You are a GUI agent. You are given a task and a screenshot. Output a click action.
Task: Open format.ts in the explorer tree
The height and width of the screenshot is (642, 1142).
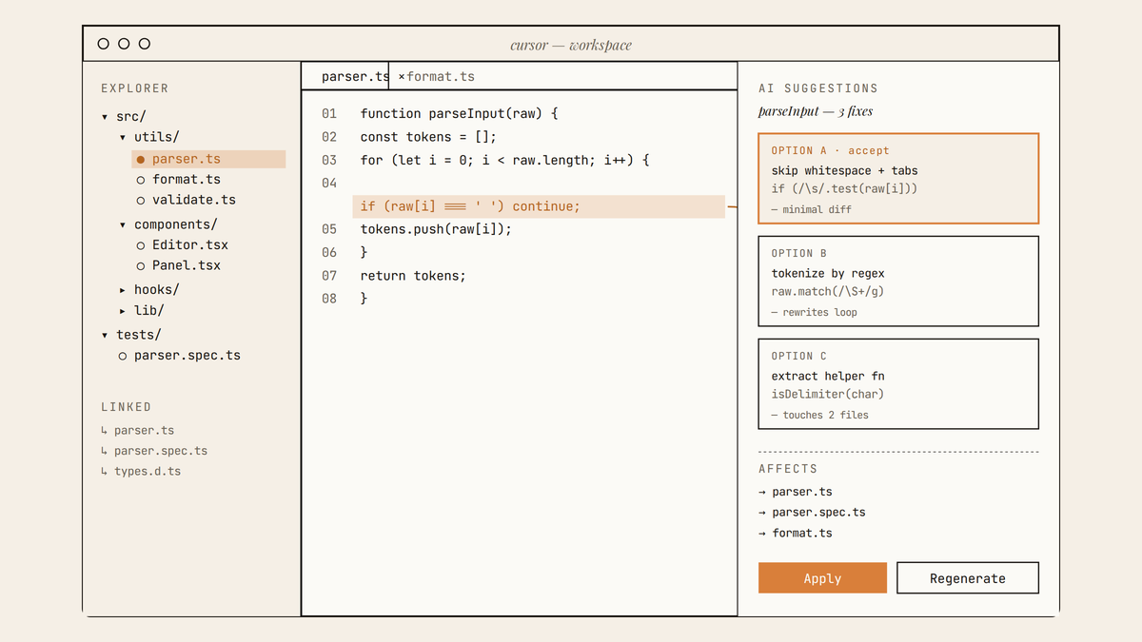click(179, 180)
